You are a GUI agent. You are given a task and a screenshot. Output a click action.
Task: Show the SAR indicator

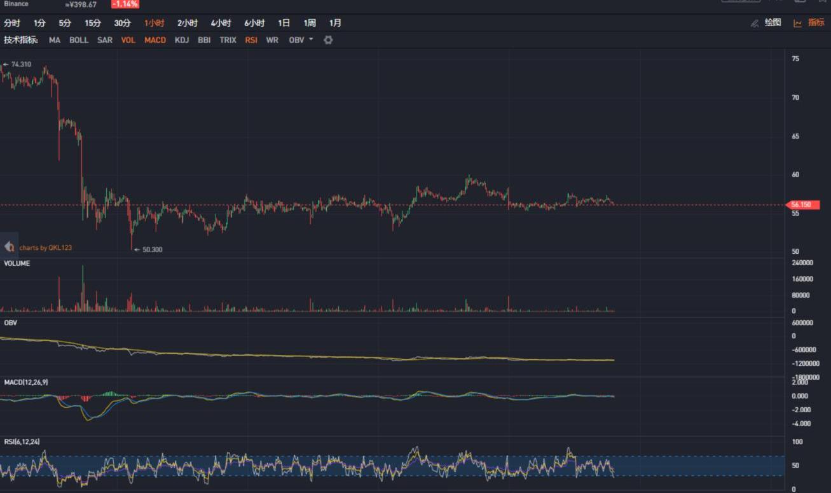pyautogui.click(x=105, y=40)
